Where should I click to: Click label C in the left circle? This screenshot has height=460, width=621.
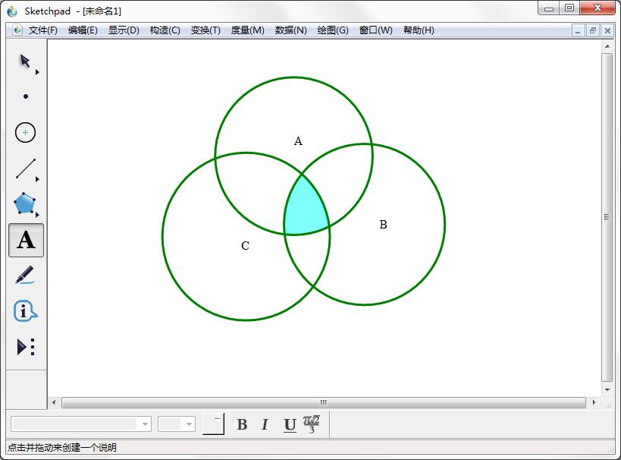[x=245, y=246]
